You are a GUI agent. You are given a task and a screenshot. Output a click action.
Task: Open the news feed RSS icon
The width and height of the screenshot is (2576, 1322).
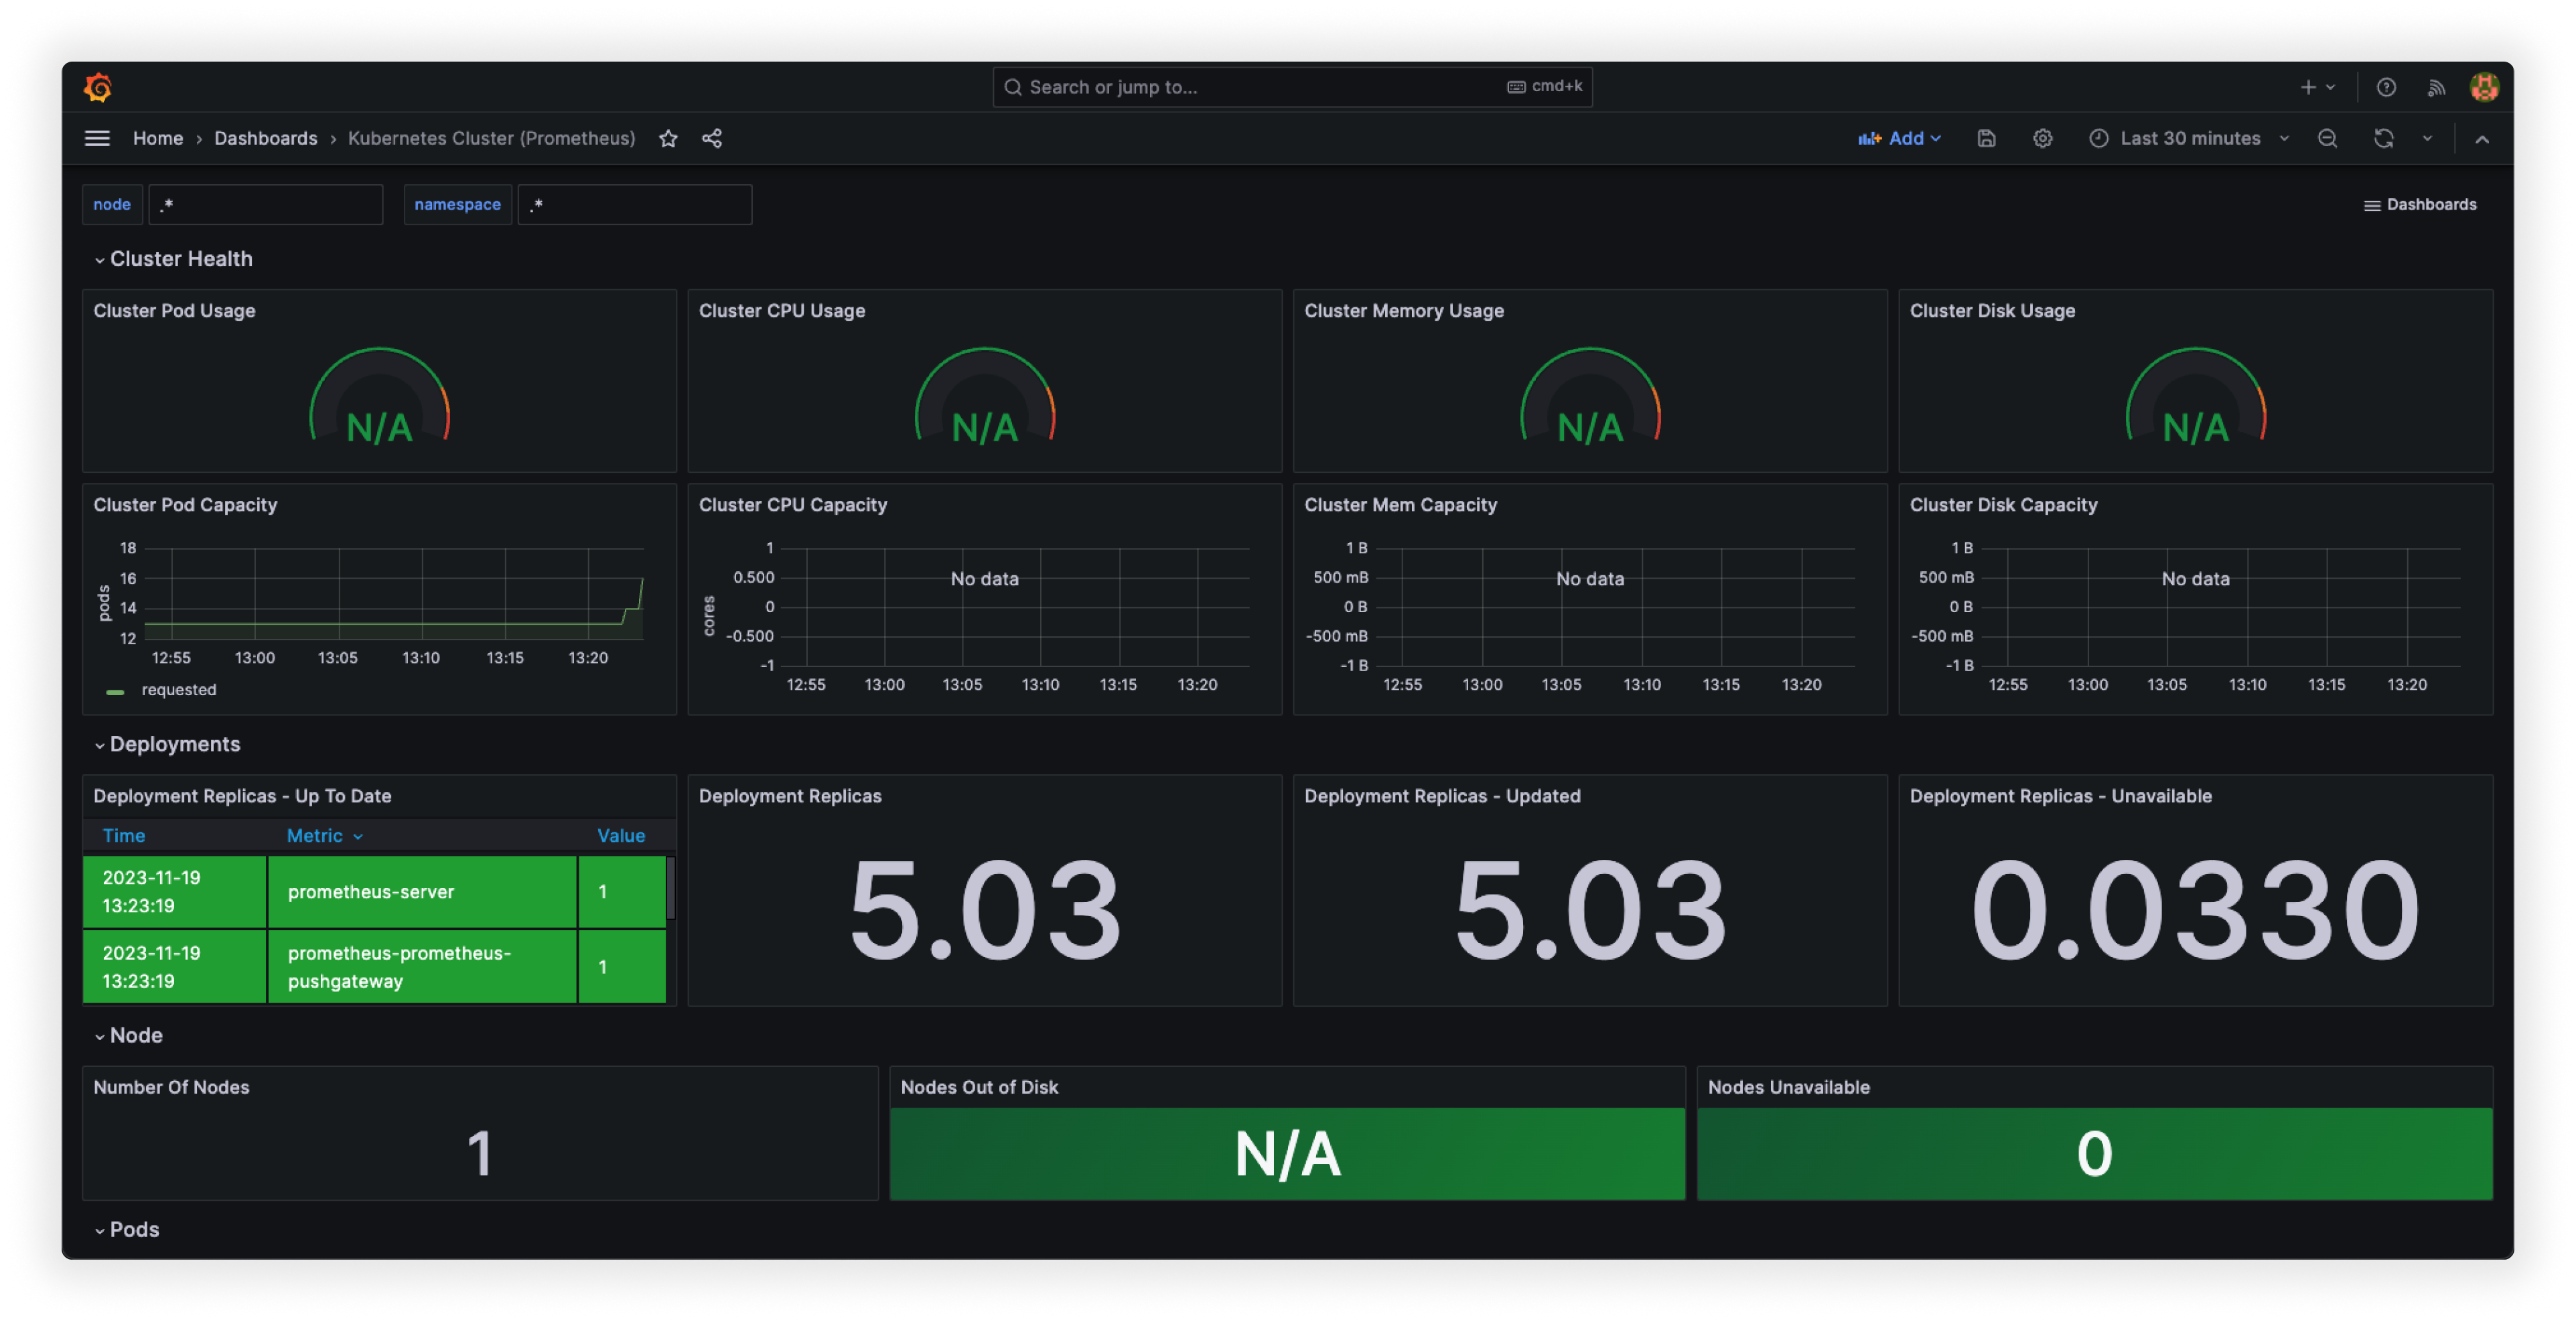coord(2436,88)
